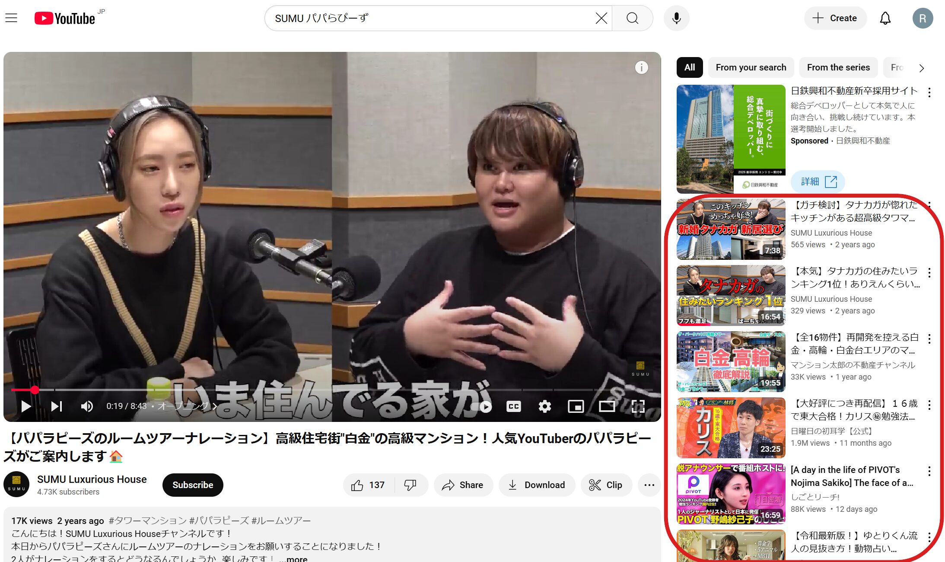The width and height of the screenshot is (945, 562).
Task: Open the 詳細 ad link
Action: 818,182
